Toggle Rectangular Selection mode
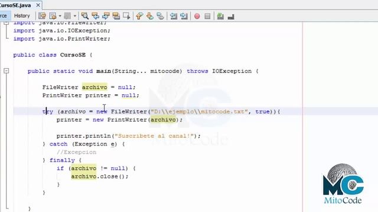This screenshot has width=378, height=212. 126,16
